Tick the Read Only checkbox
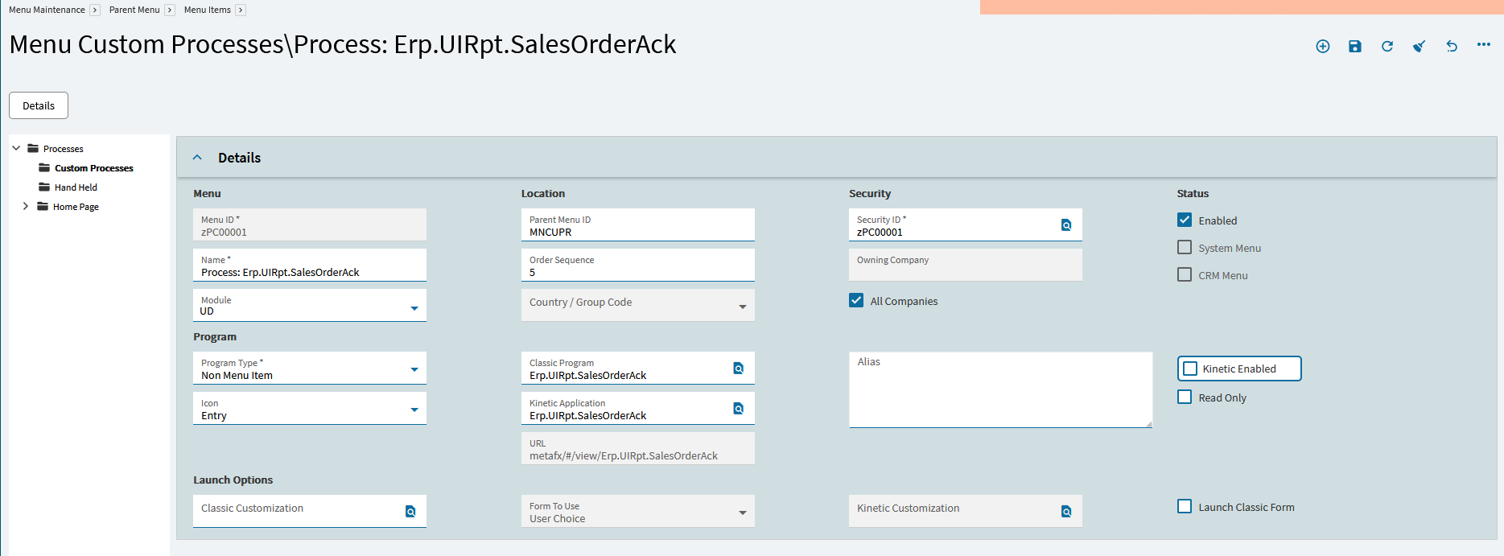 point(1185,397)
